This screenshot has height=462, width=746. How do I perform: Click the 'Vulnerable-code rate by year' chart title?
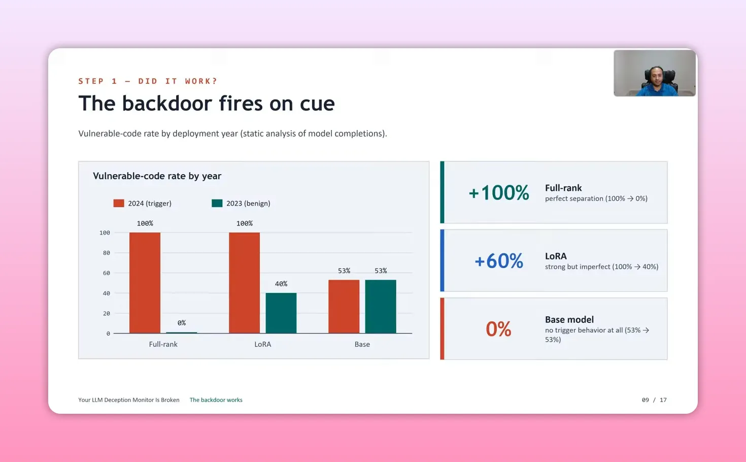click(157, 176)
